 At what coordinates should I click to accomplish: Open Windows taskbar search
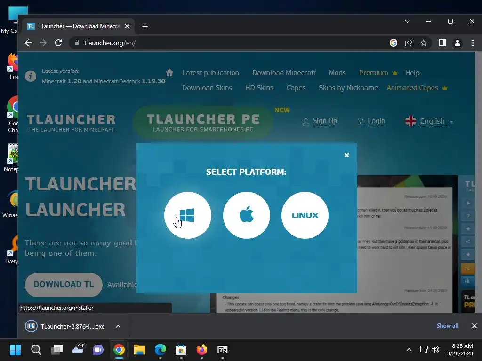[36, 350]
